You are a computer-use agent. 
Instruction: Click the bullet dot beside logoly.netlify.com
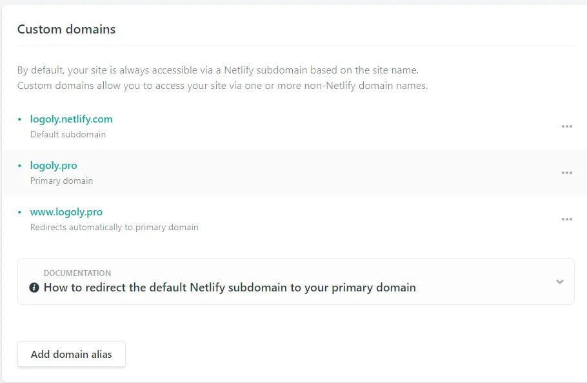click(x=19, y=119)
